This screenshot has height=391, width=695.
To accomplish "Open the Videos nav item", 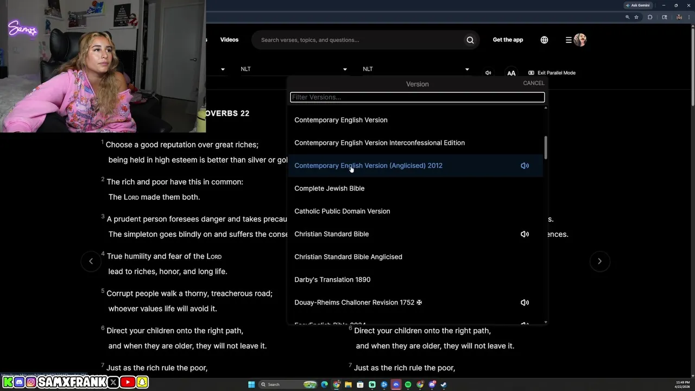I will coord(229,40).
